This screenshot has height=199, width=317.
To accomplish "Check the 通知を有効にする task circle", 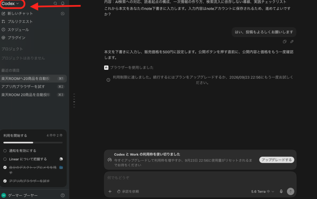I will tap(5, 151).
